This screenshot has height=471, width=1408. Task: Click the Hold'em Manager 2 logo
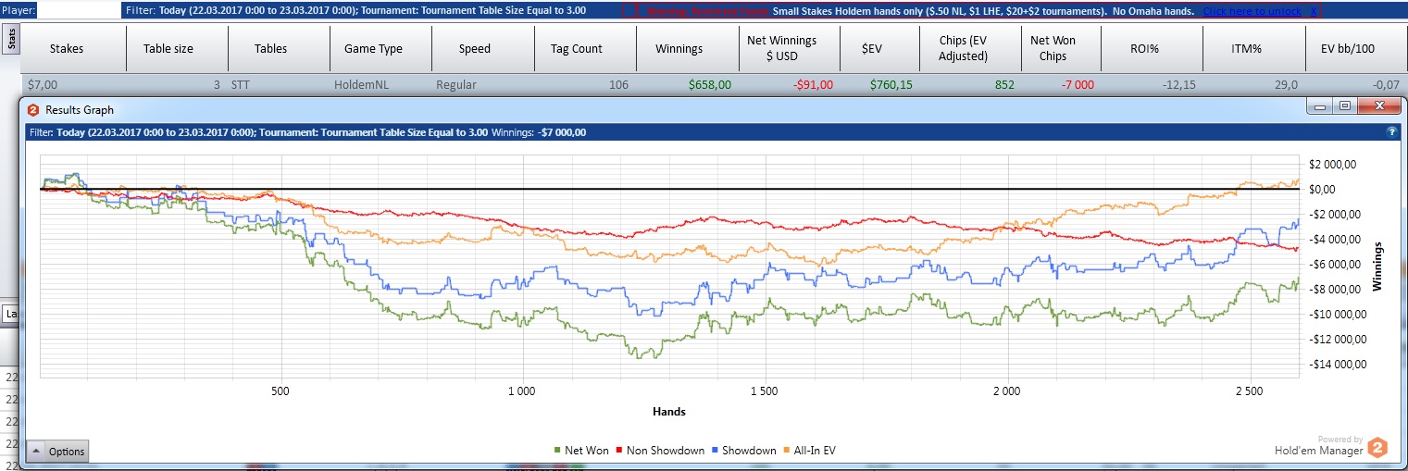1377,448
